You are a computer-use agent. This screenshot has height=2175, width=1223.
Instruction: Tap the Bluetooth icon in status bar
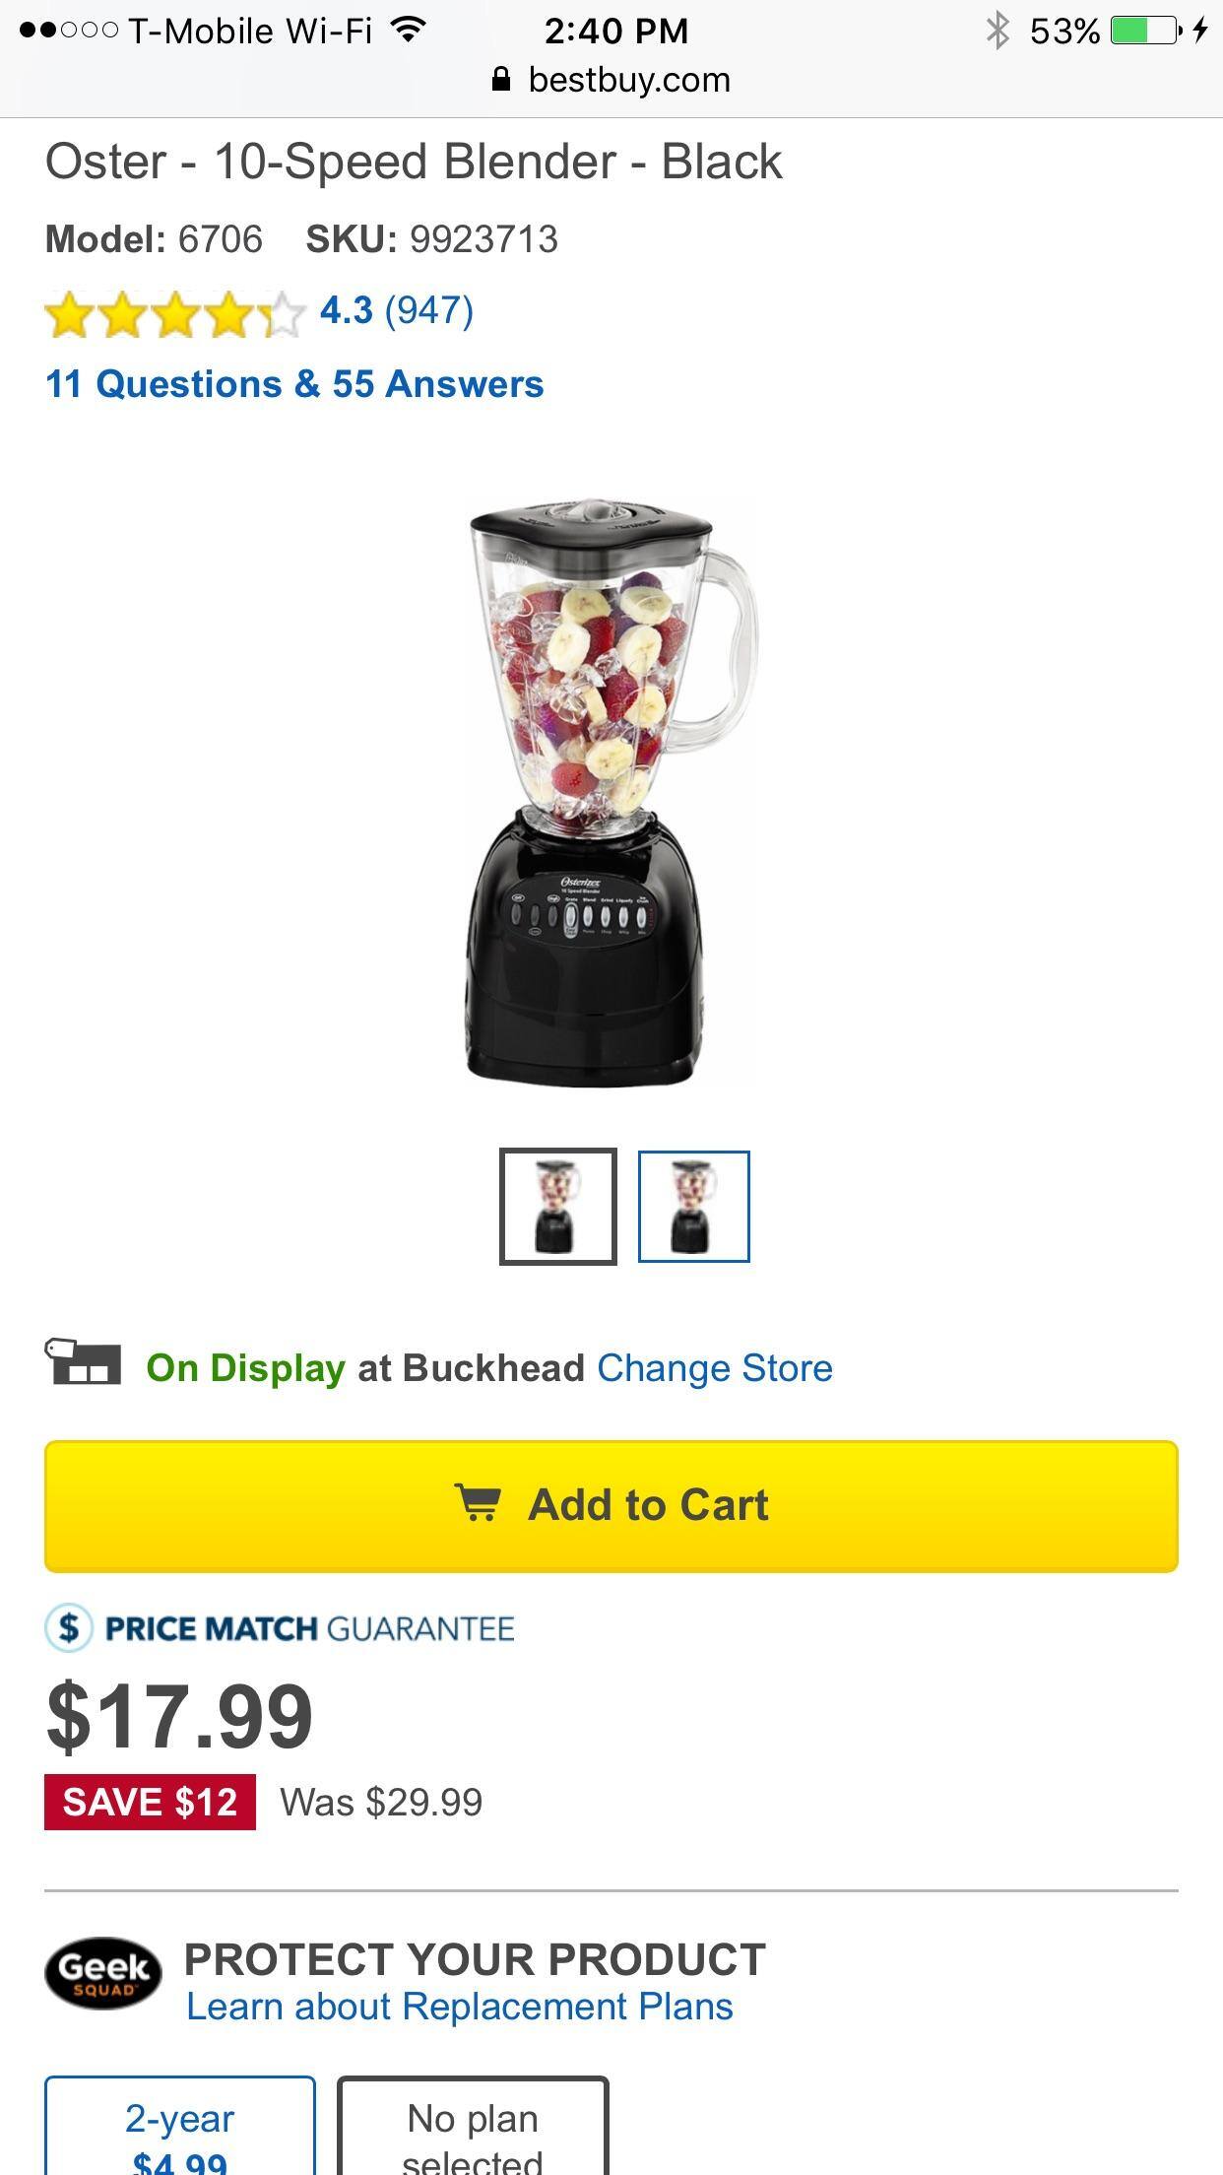coord(998,31)
